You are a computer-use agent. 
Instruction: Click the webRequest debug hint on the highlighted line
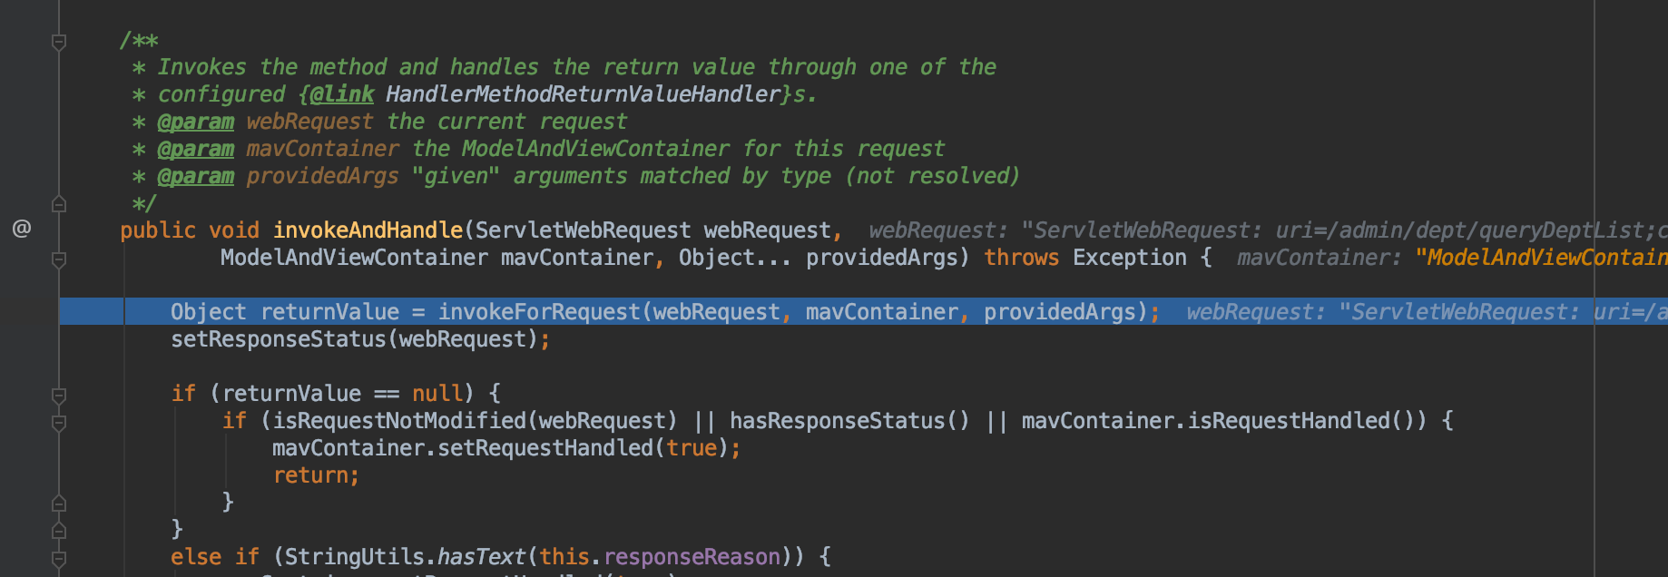pos(1427,312)
